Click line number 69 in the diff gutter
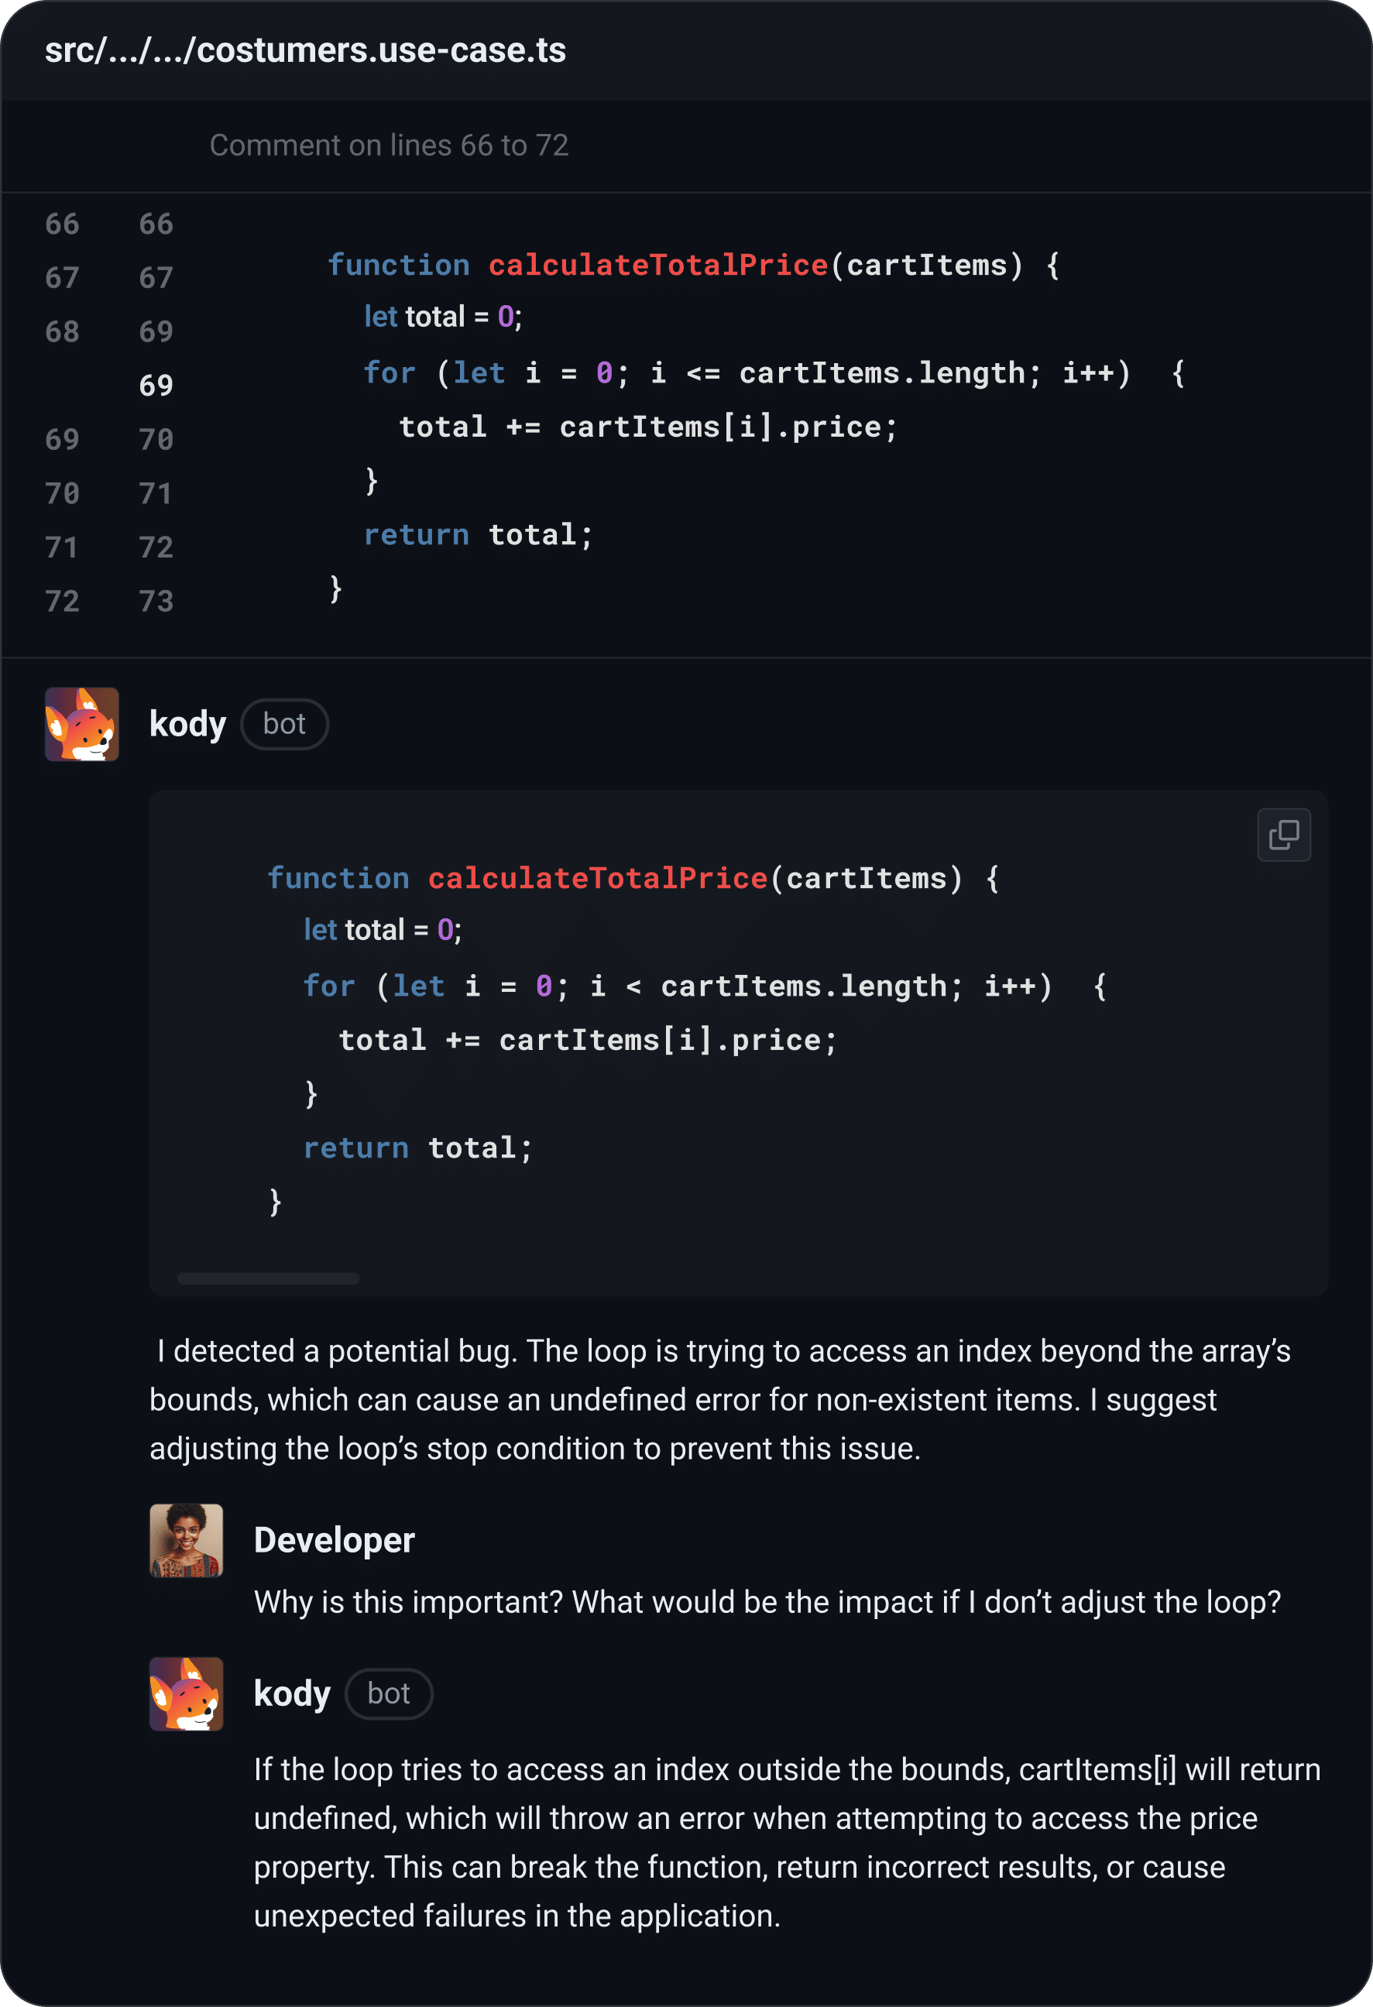 click(156, 385)
